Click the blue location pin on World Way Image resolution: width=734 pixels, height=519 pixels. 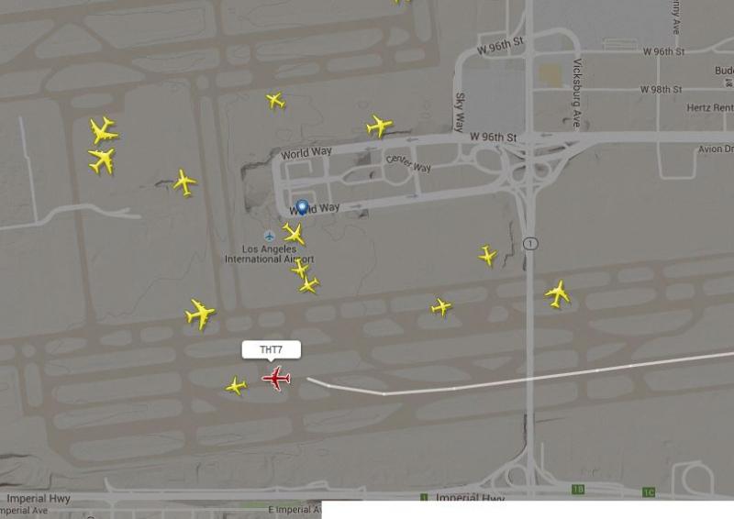[303, 207]
